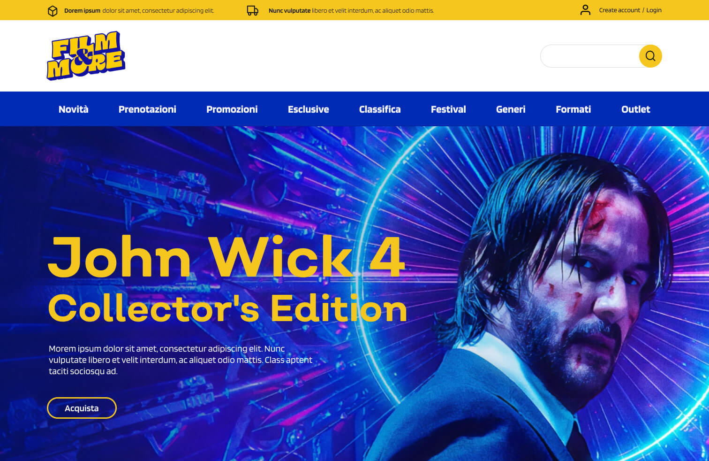Open the Promozioni section
Screen dimensions: 709x461
pos(232,109)
